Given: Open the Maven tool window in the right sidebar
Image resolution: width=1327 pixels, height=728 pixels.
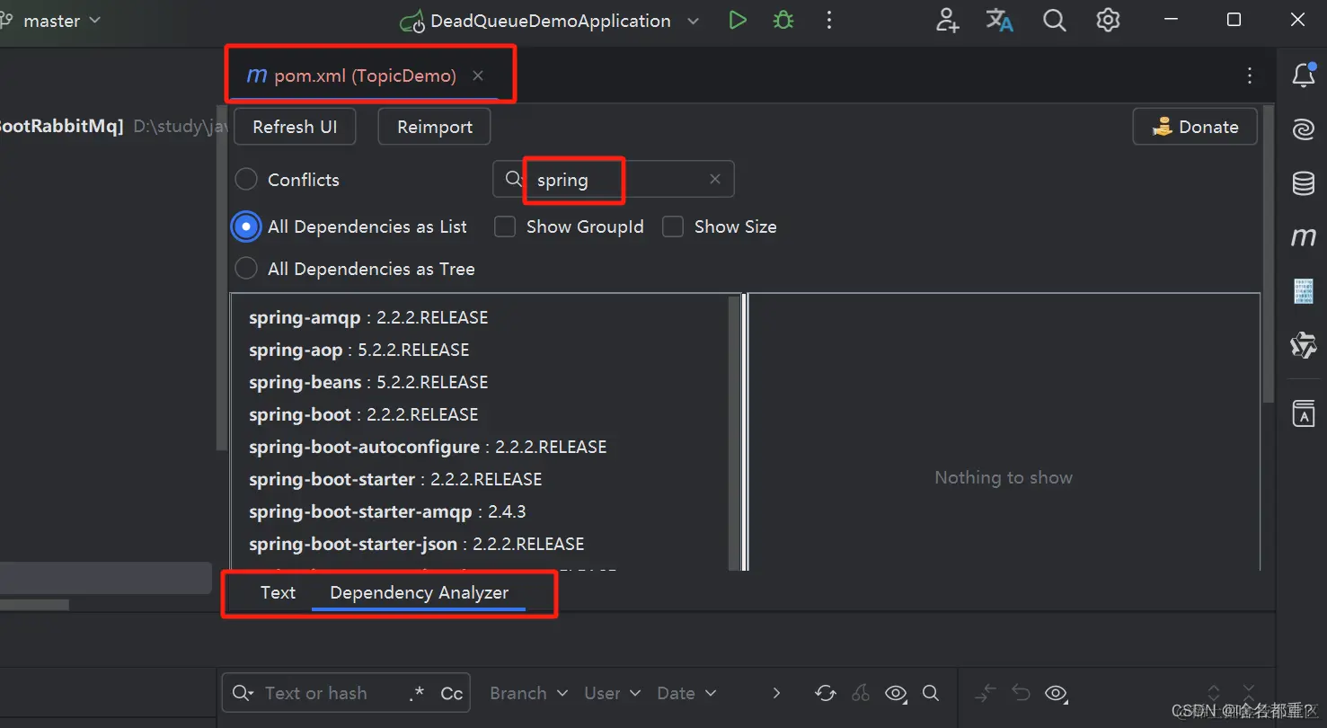Looking at the screenshot, I should (1304, 237).
